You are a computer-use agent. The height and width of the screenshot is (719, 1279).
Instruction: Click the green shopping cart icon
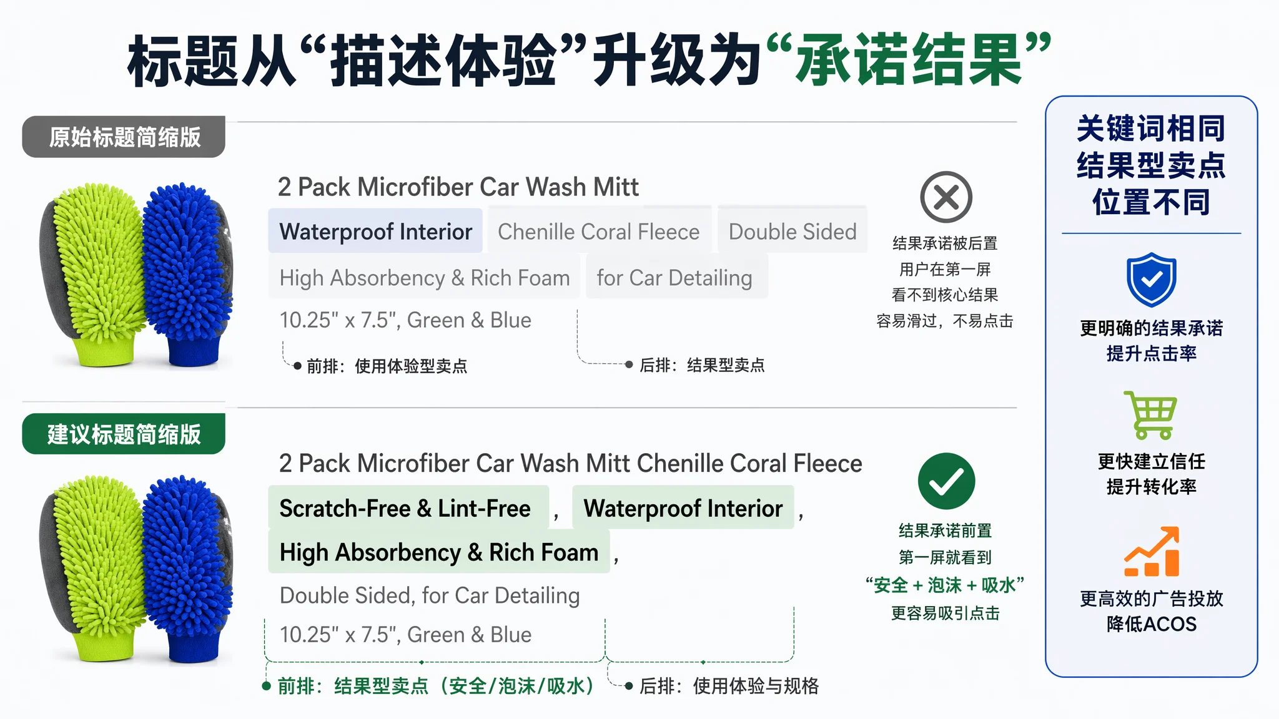pyautogui.click(x=1150, y=415)
